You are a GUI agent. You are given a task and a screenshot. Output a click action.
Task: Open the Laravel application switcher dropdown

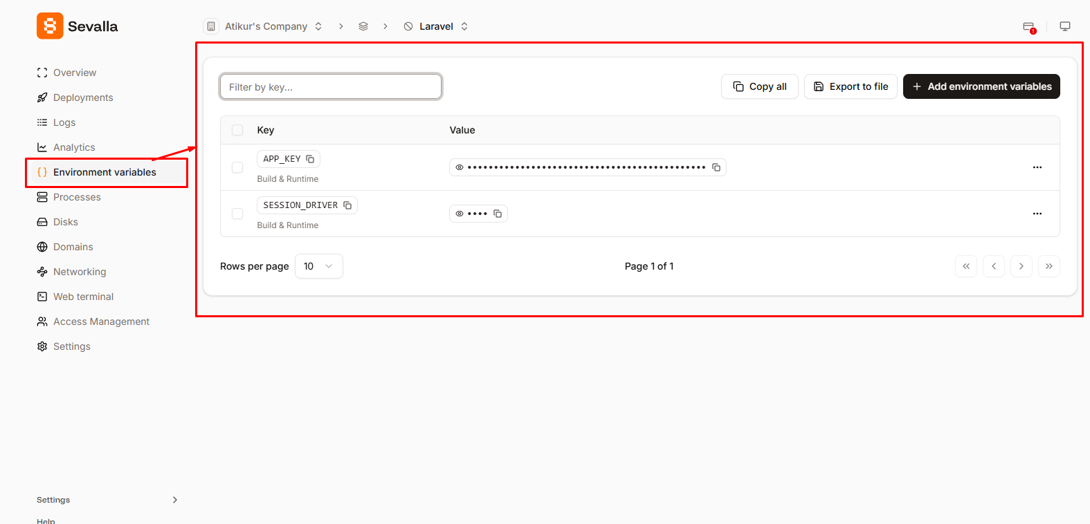(464, 26)
